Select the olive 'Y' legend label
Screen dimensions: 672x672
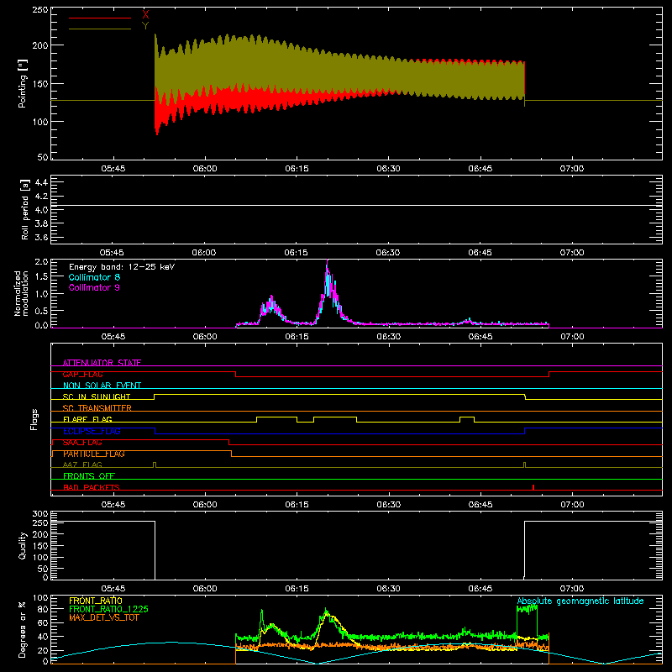coord(145,25)
